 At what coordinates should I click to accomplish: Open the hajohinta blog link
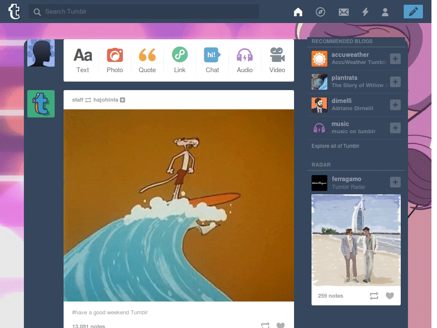pos(106,100)
